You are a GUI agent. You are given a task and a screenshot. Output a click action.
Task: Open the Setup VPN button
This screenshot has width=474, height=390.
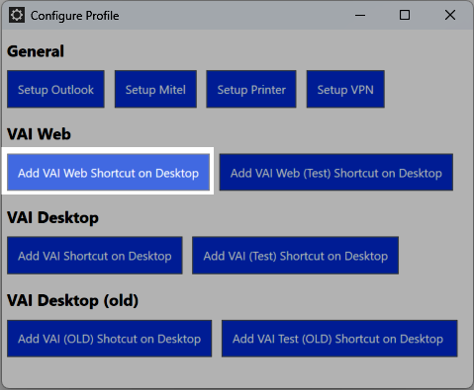(x=345, y=89)
